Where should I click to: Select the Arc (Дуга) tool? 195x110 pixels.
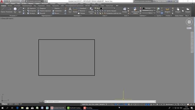[20, 10]
